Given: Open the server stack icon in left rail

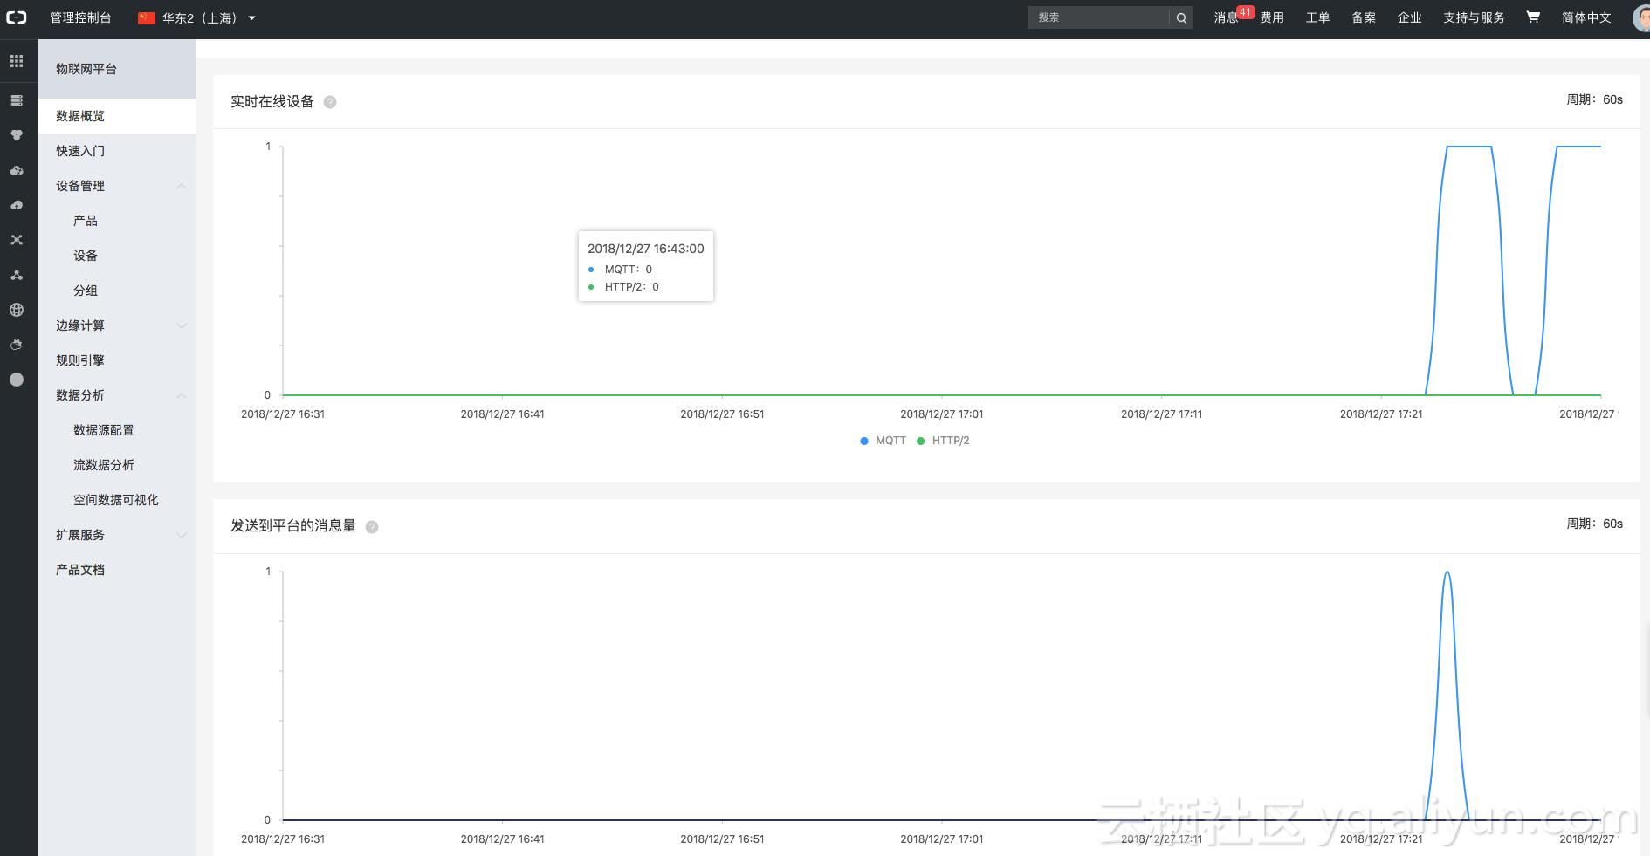Looking at the screenshot, I should tap(17, 100).
